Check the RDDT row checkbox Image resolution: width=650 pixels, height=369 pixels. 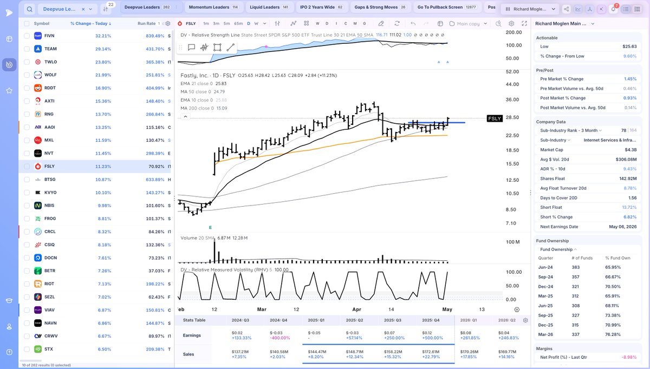pos(27,88)
